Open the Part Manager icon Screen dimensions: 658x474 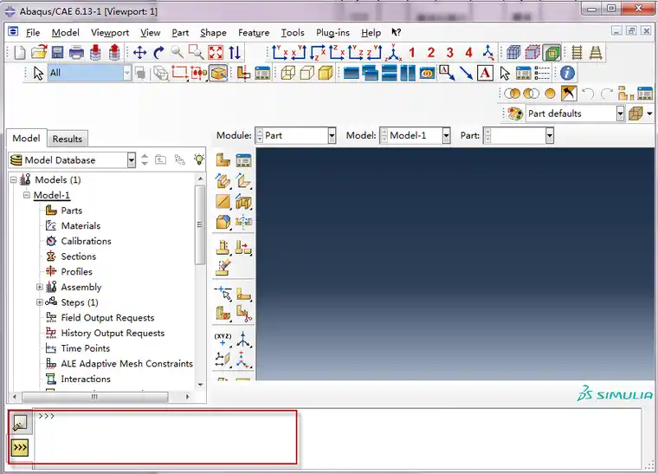(x=243, y=160)
